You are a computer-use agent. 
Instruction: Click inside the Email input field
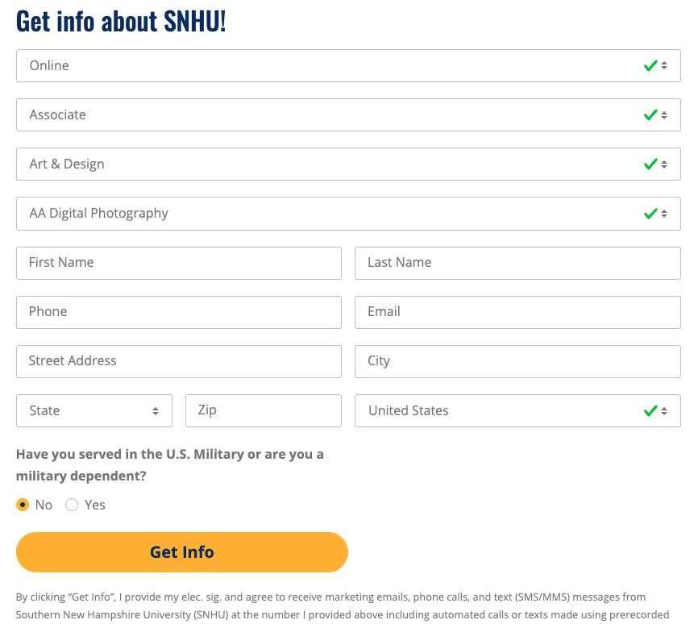pyautogui.click(x=517, y=312)
